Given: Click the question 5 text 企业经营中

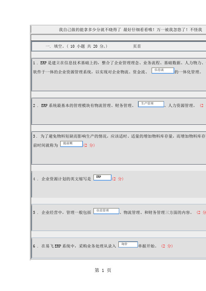Looking at the screenshot, I should point(62,213).
